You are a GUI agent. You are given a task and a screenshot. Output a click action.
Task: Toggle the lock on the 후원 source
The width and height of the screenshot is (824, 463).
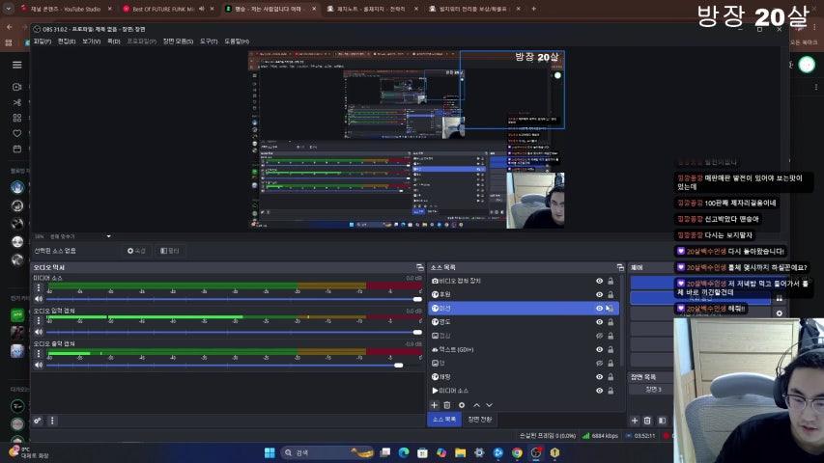click(611, 294)
